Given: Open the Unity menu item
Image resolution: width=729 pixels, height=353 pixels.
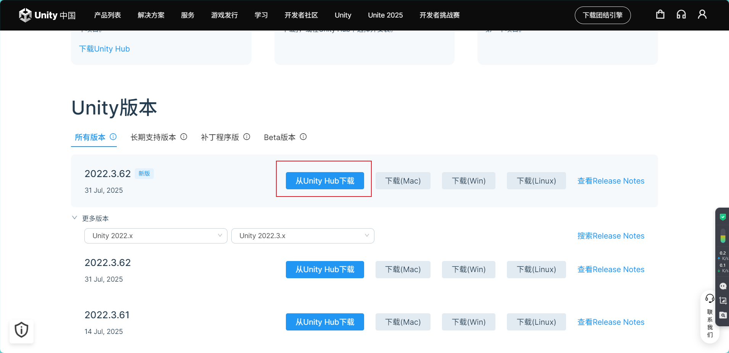Looking at the screenshot, I should pos(343,15).
